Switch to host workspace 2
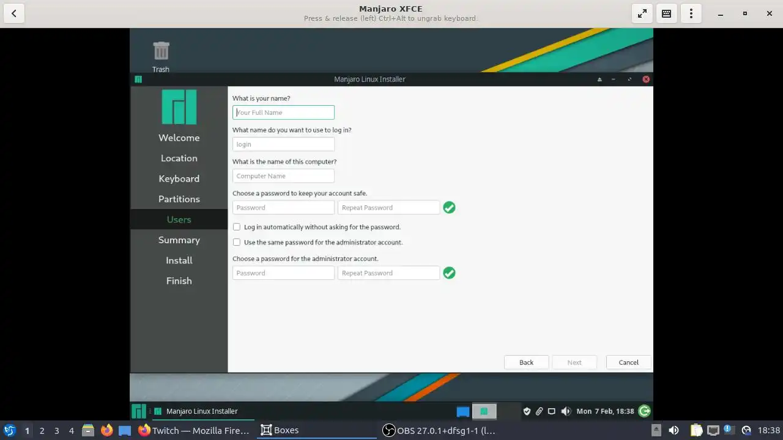Viewport: 783px width, 440px height. pos(42,430)
